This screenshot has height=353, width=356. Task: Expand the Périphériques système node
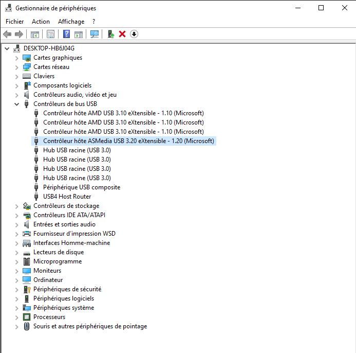(x=16, y=308)
